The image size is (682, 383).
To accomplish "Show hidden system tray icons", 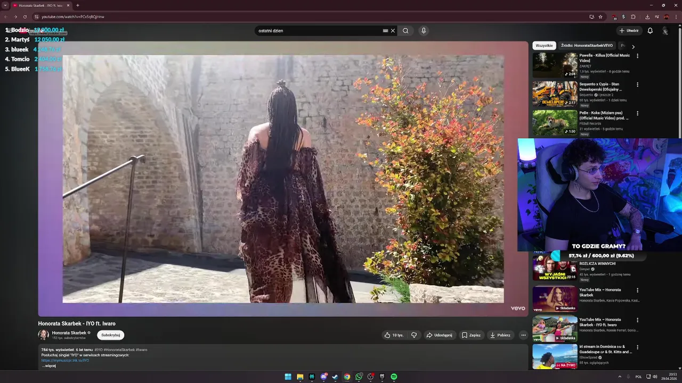I will click(619, 377).
